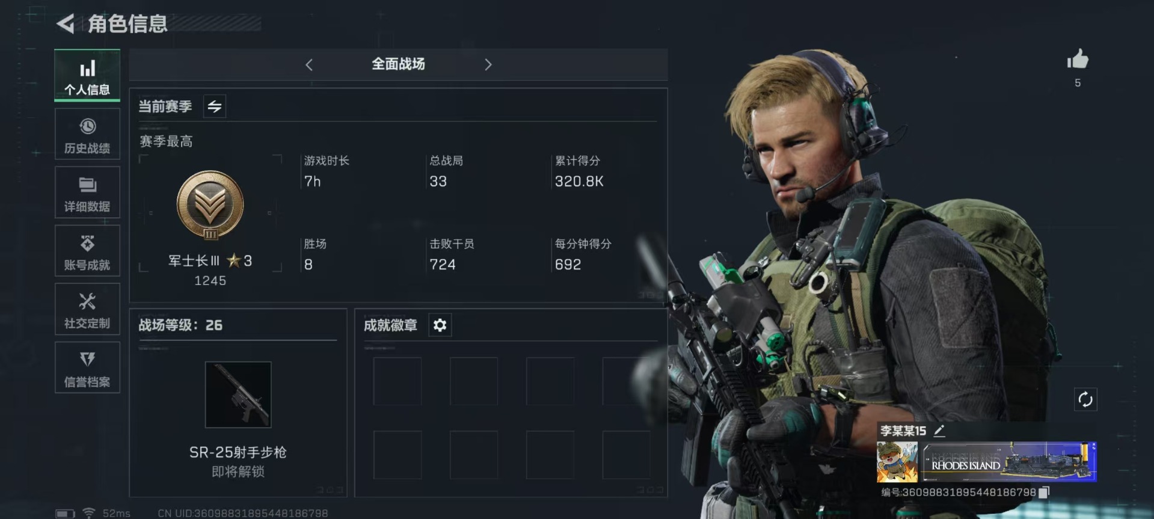The width and height of the screenshot is (1154, 519).
Task: Tap the RHODES ISLAND name card banner
Action: click(x=1008, y=462)
